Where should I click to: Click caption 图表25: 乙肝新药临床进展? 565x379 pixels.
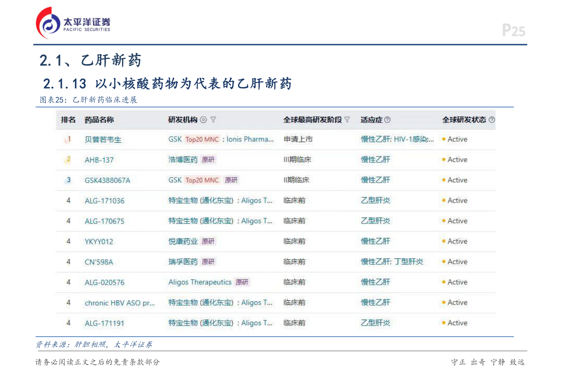click(x=89, y=100)
